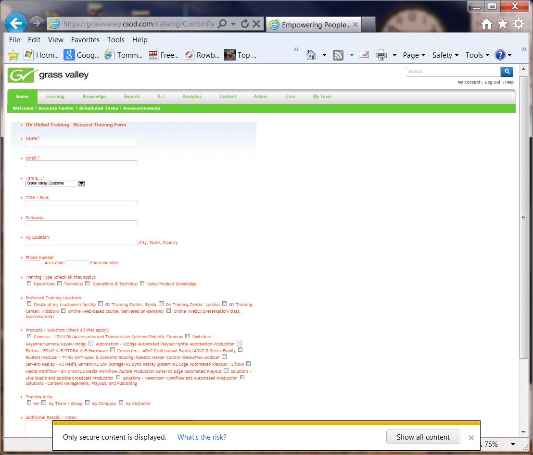Open the Favorites menu
This screenshot has height=455, width=533.
(x=85, y=39)
